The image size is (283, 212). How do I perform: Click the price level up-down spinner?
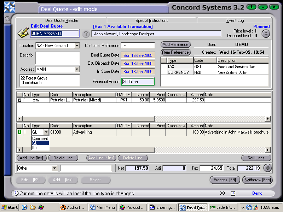[266, 34]
